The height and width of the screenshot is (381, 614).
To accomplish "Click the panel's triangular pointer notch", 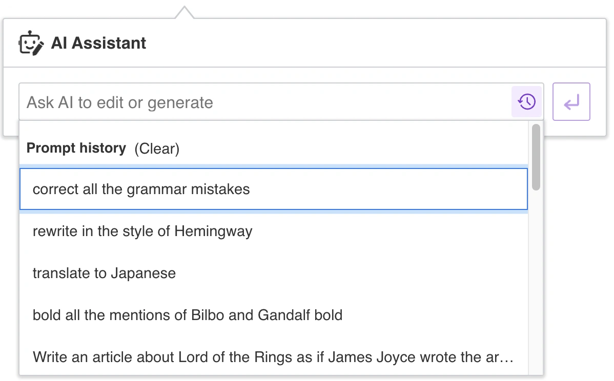I will pos(185,12).
